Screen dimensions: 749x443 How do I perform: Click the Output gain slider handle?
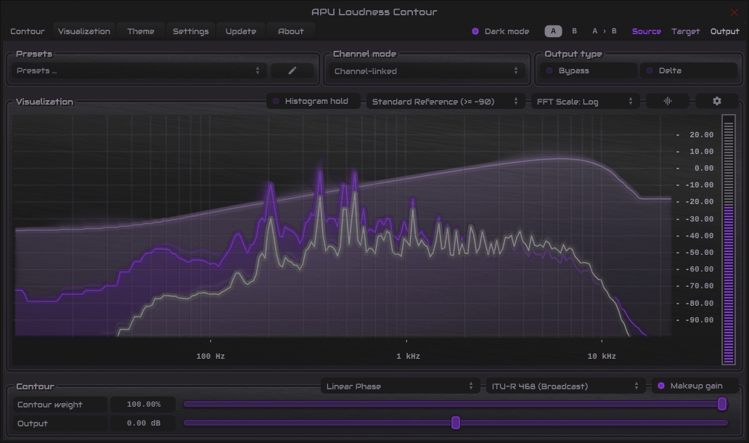point(456,423)
